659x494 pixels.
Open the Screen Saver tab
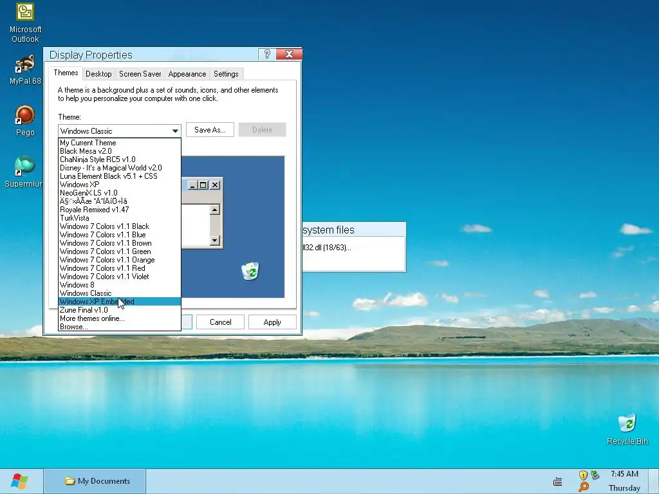click(x=140, y=74)
